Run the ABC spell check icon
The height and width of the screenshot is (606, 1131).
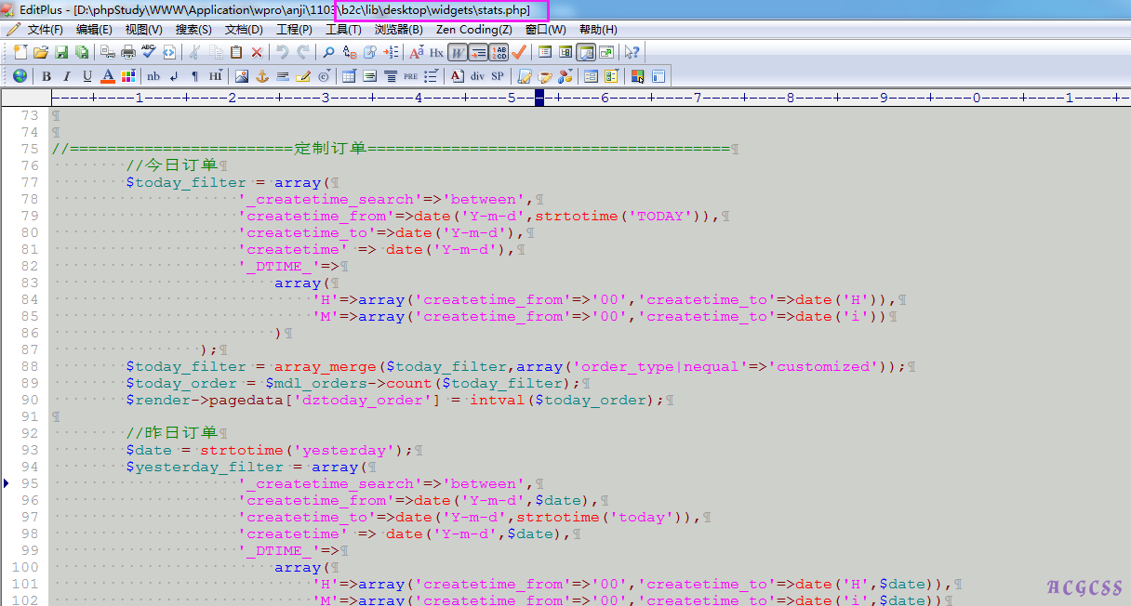(149, 53)
